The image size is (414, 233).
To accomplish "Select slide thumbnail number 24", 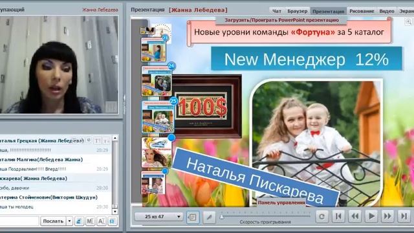I will pos(157,82).
